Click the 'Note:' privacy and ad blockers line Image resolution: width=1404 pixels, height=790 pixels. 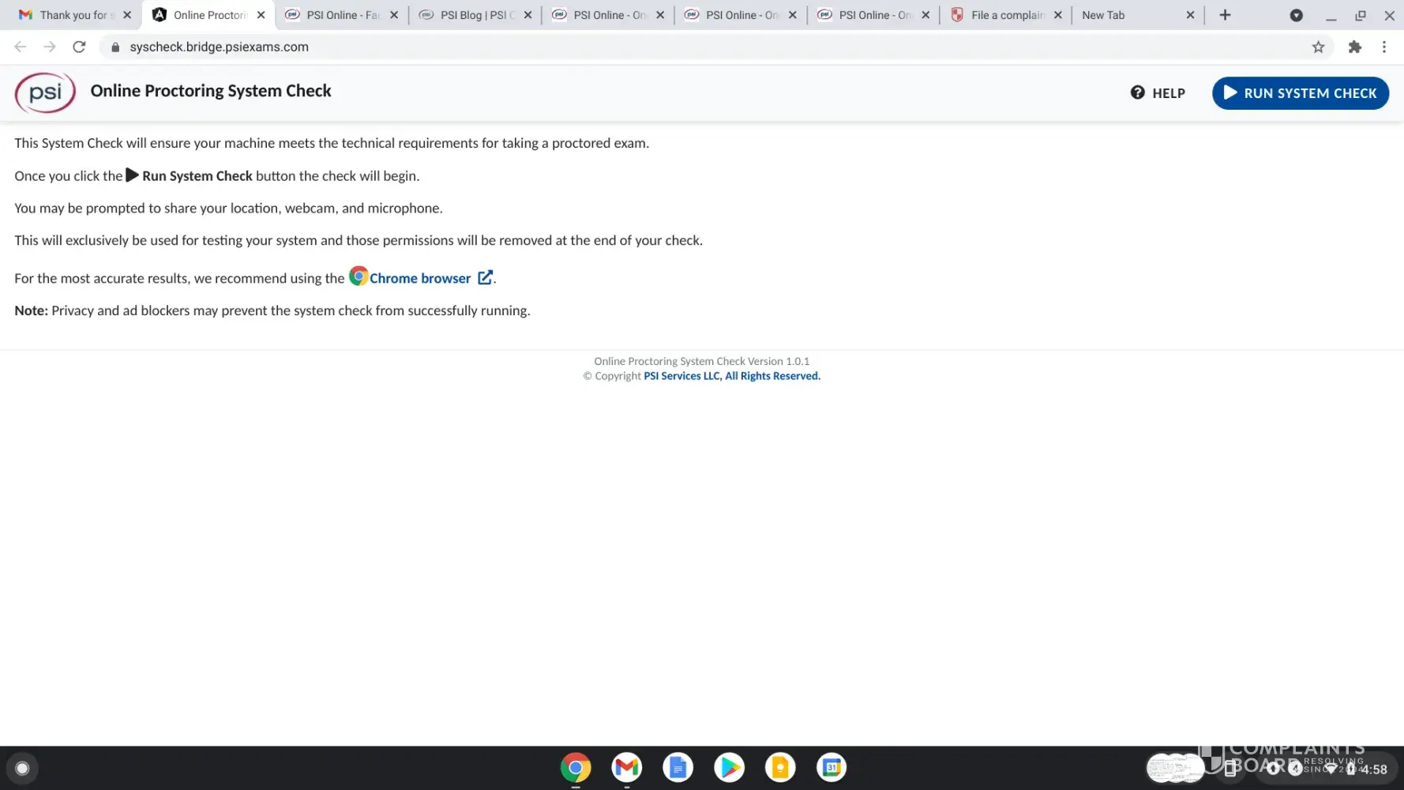(272, 310)
